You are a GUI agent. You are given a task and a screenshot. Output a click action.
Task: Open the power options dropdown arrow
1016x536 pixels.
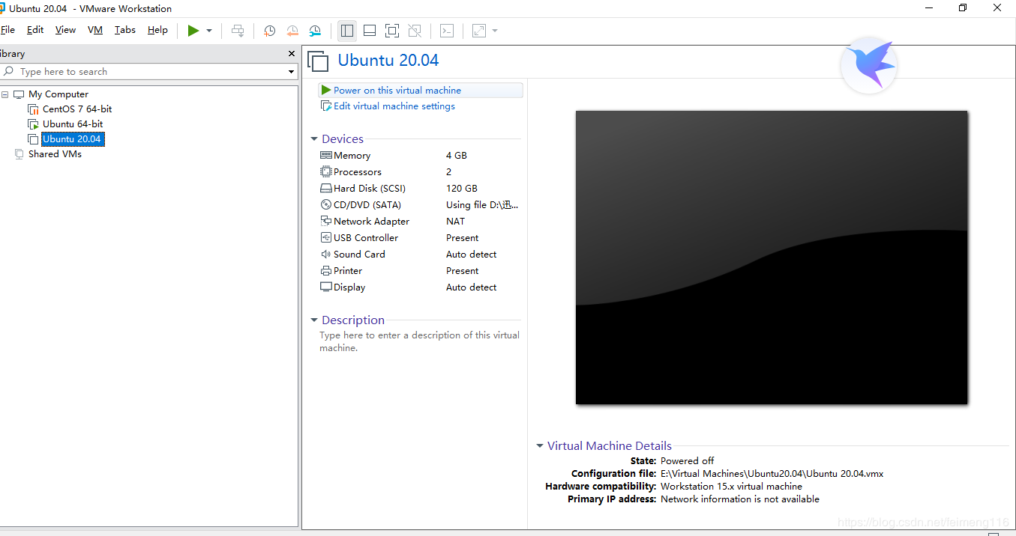[x=209, y=31]
